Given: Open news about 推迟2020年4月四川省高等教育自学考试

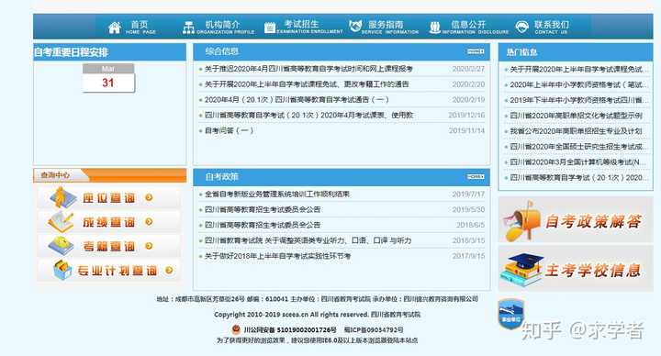Looking at the screenshot, I should pyautogui.click(x=308, y=69).
